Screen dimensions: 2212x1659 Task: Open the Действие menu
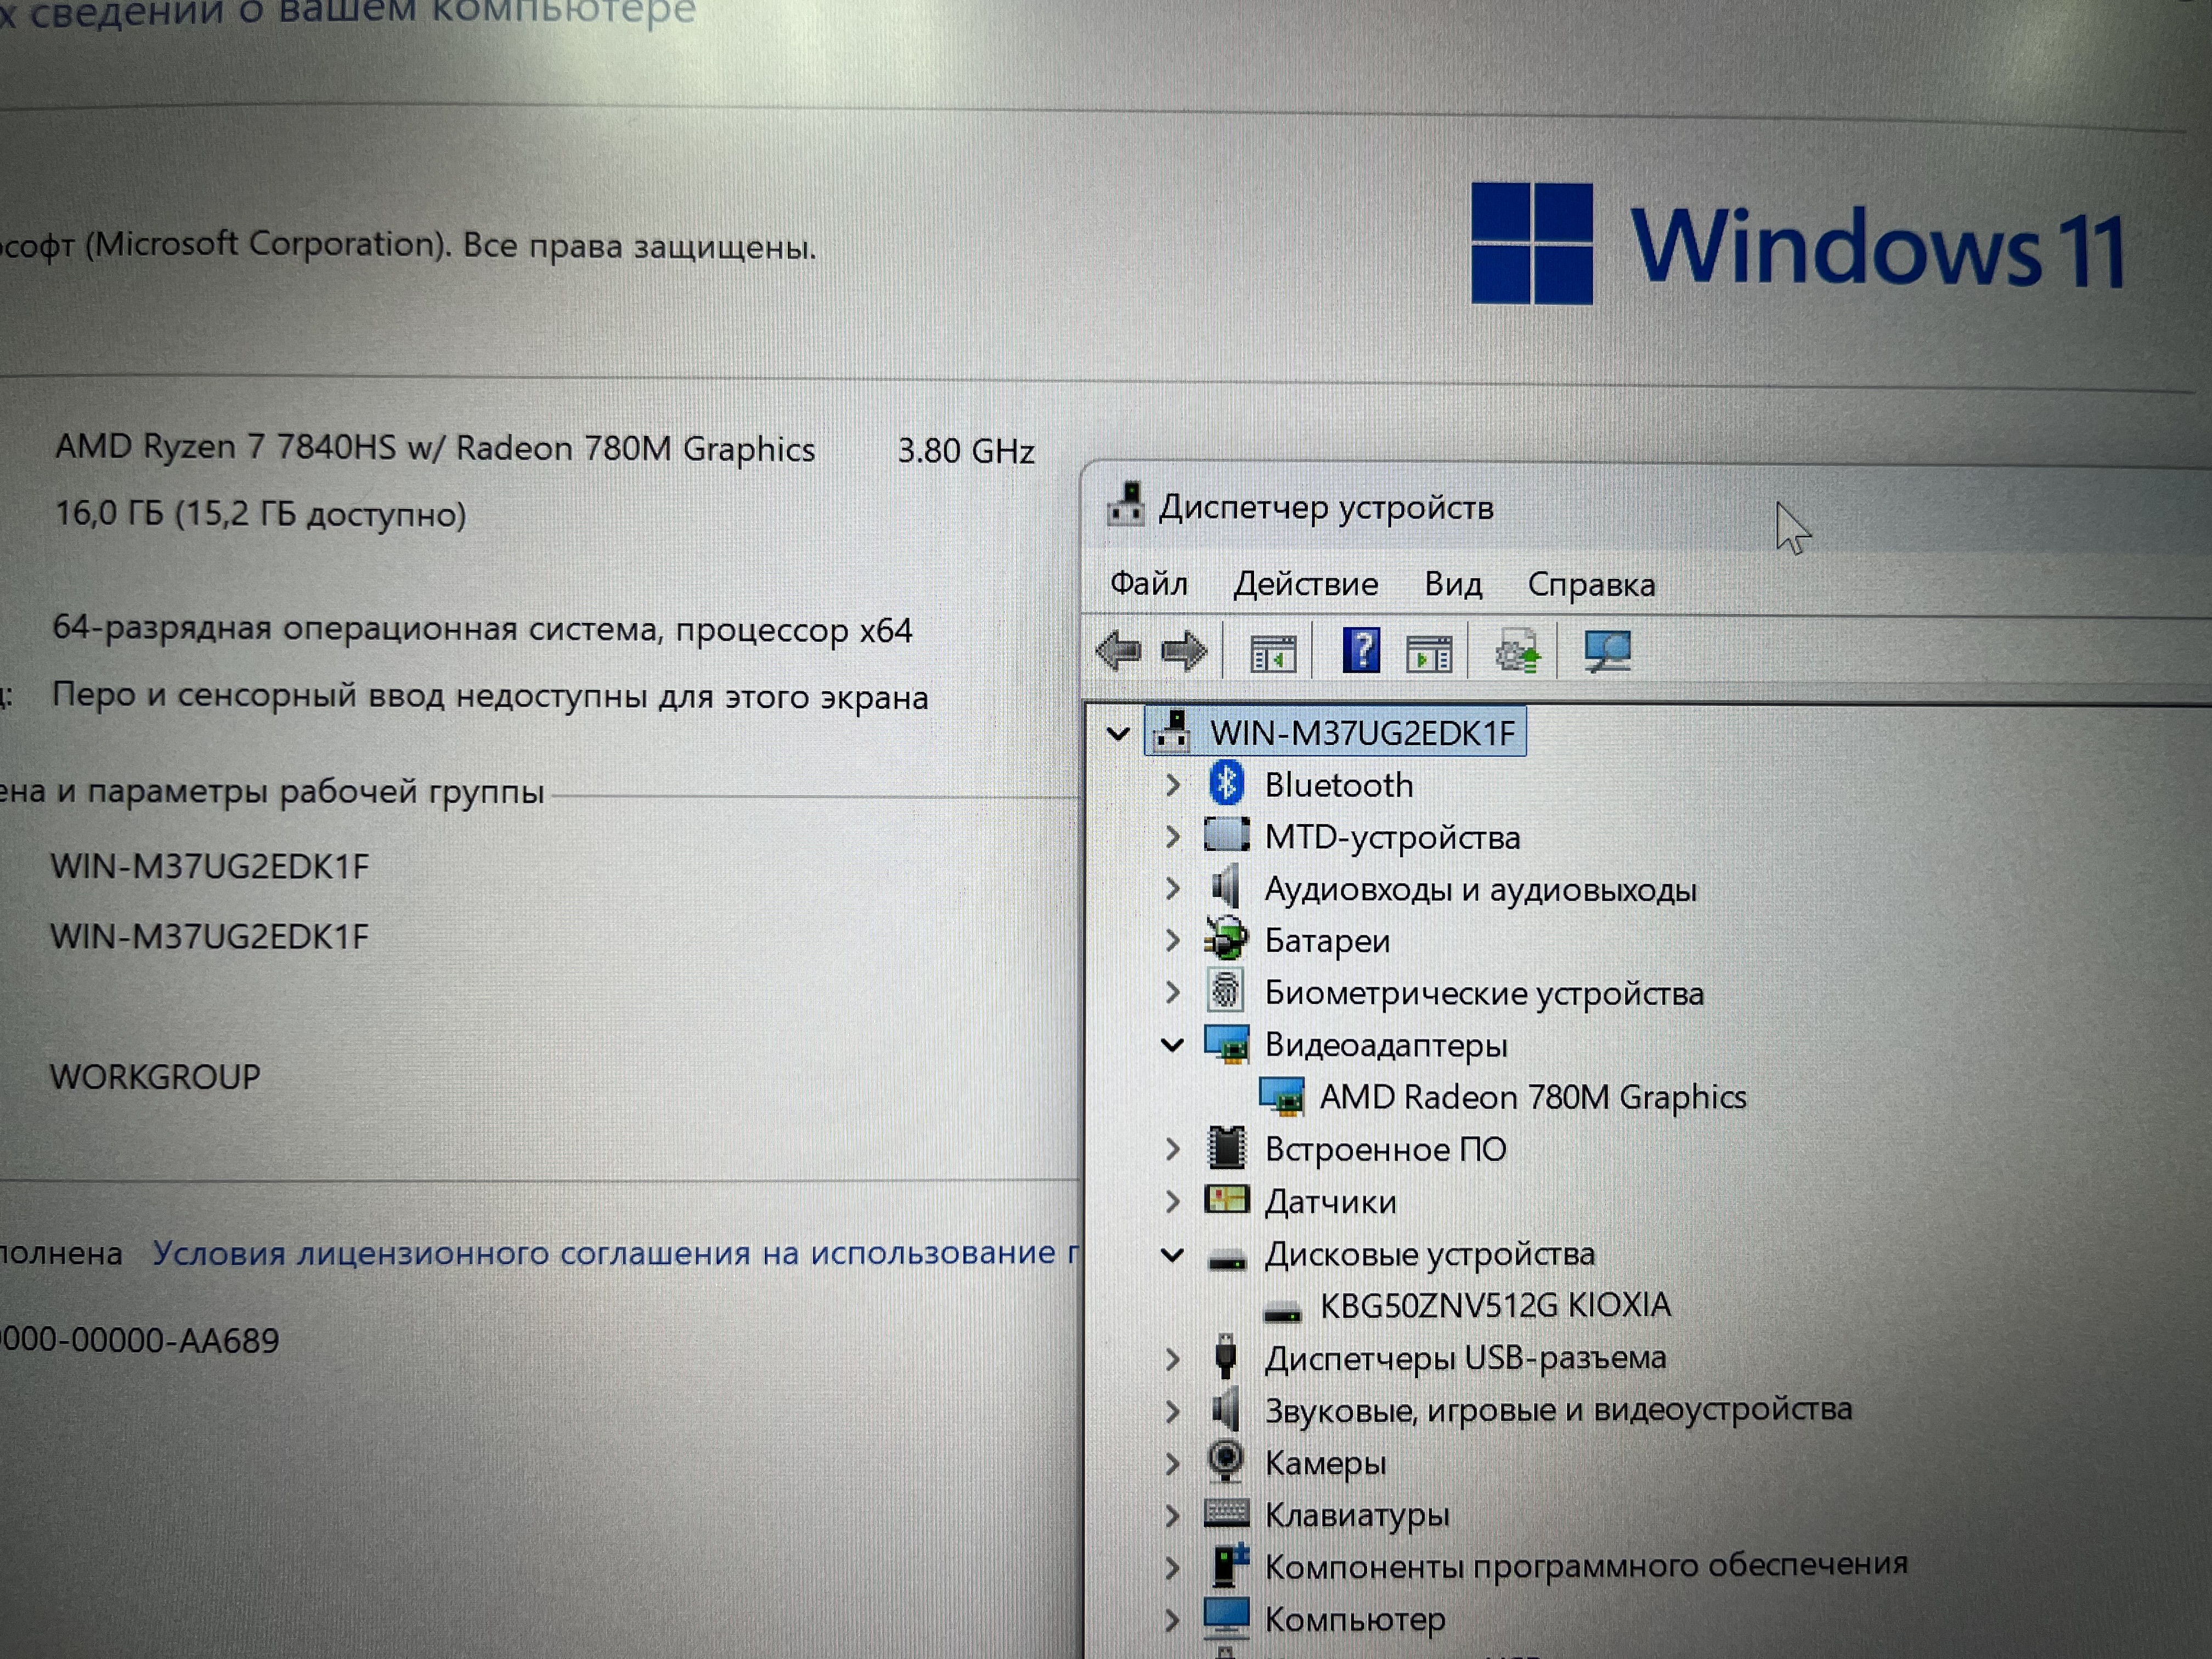[1305, 584]
